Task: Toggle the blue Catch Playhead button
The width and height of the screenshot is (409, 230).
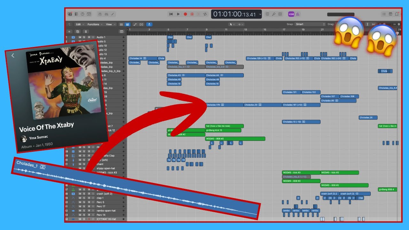Action: click(x=149, y=24)
